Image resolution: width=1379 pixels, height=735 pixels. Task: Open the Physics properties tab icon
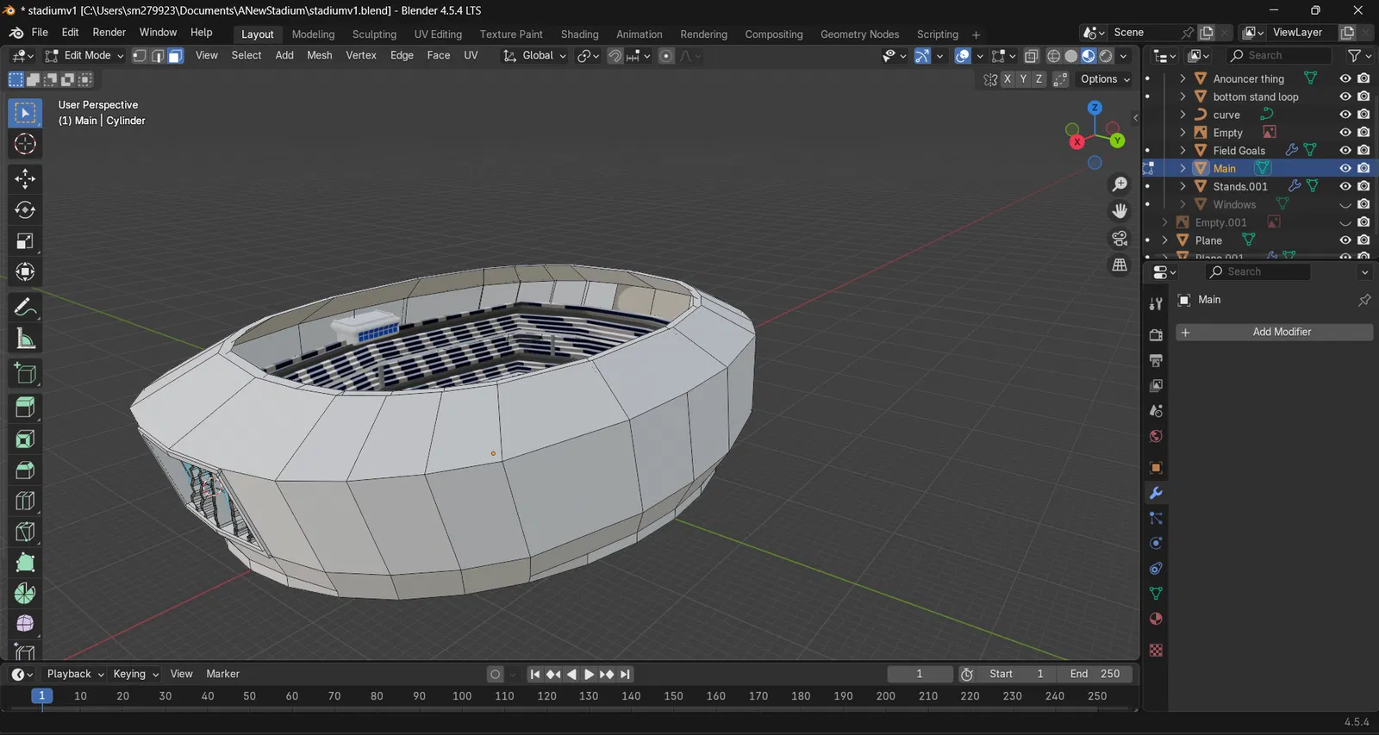pyautogui.click(x=1156, y=543)
